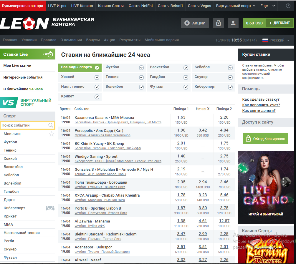The width and height of the screenshot is (296, 264).
Task: Open the Русский language dropdown
Action: coord(276,40)
